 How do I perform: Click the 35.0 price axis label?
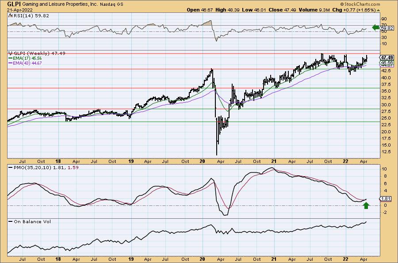385,91
